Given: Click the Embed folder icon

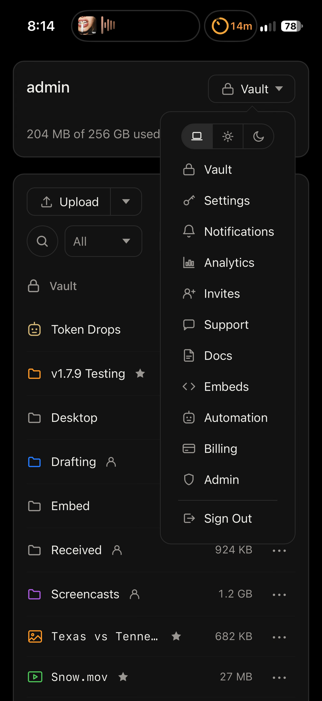Looking at the screenshot, I should tap(34, 506).
